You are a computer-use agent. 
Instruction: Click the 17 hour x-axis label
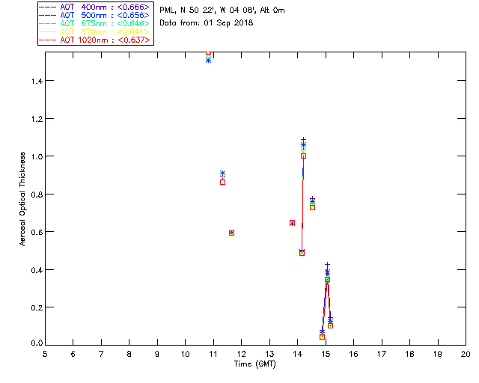point(382,354)
